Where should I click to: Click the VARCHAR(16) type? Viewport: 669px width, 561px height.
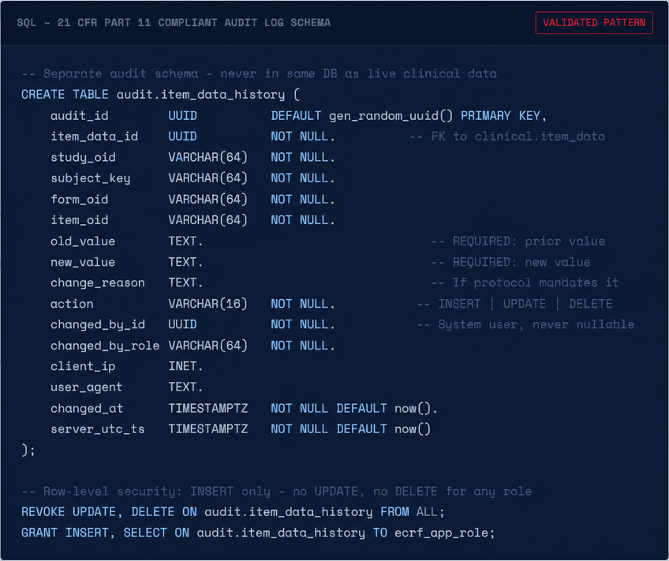[207, 304]
